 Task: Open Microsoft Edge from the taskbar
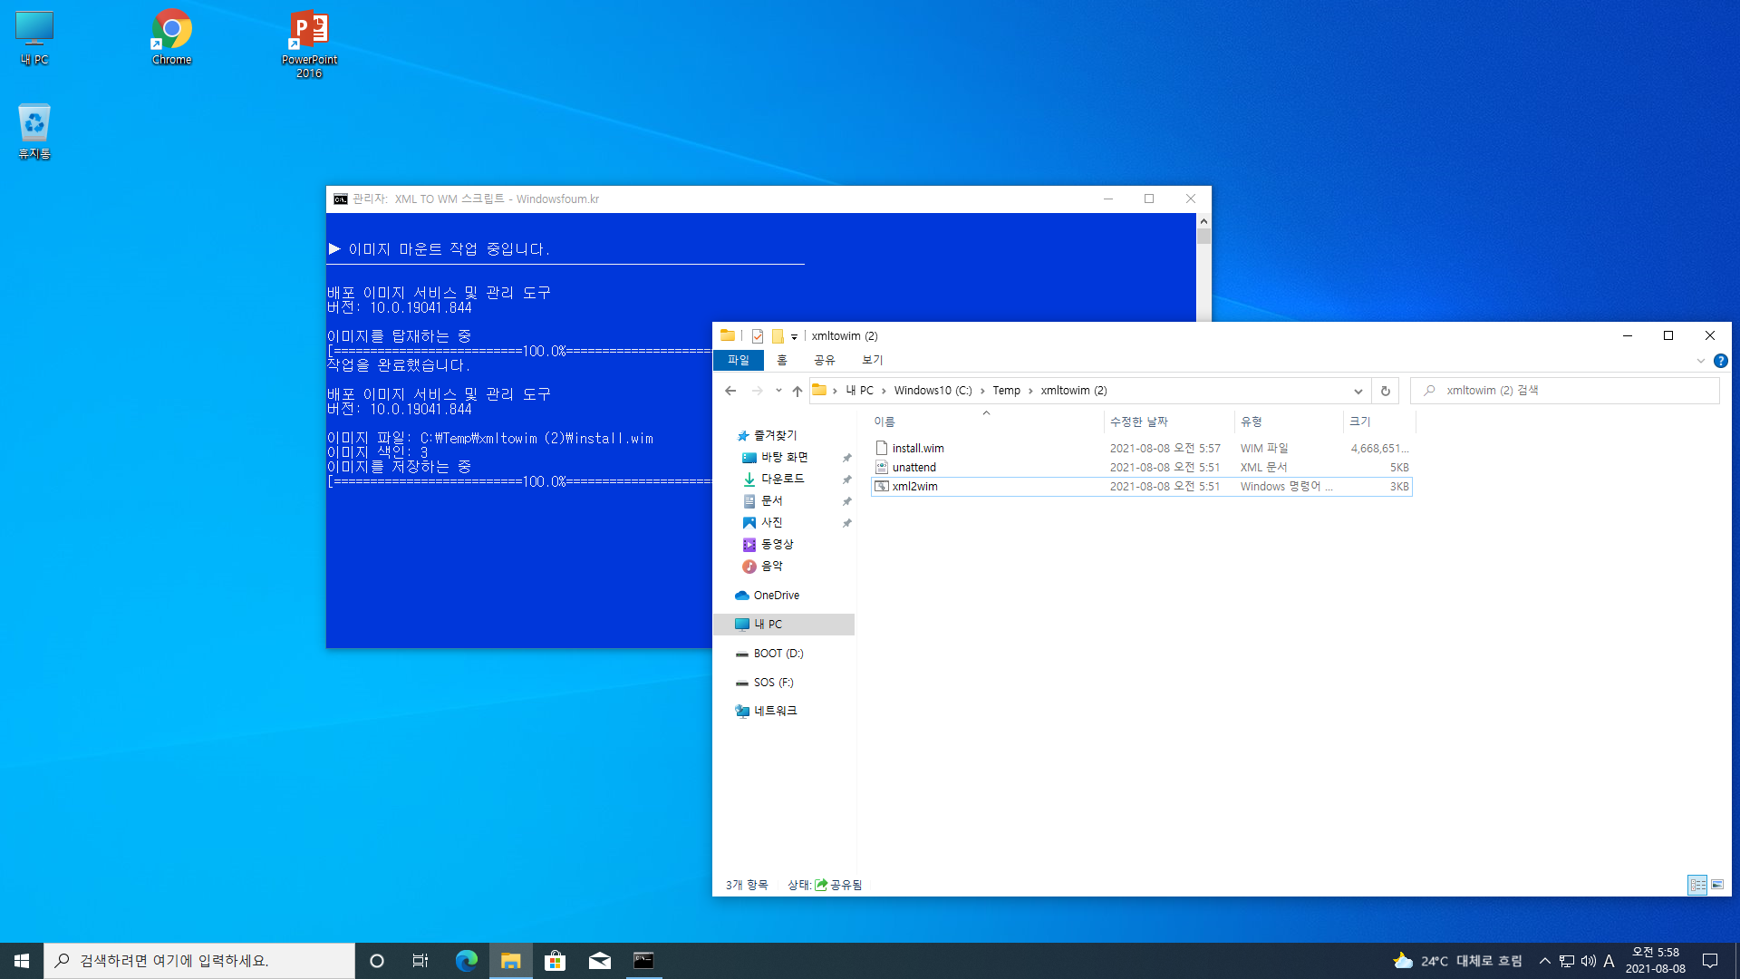coord(466,961)
